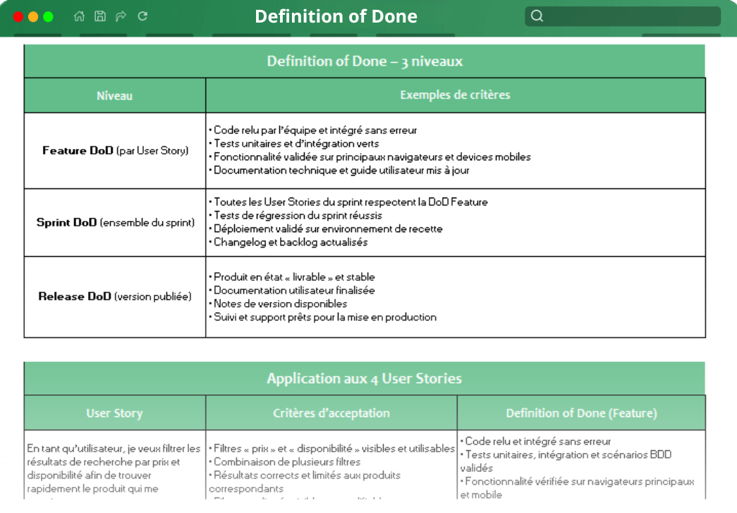
Task: Click the Home icon in the toolbar
Action: coord(78,16)
